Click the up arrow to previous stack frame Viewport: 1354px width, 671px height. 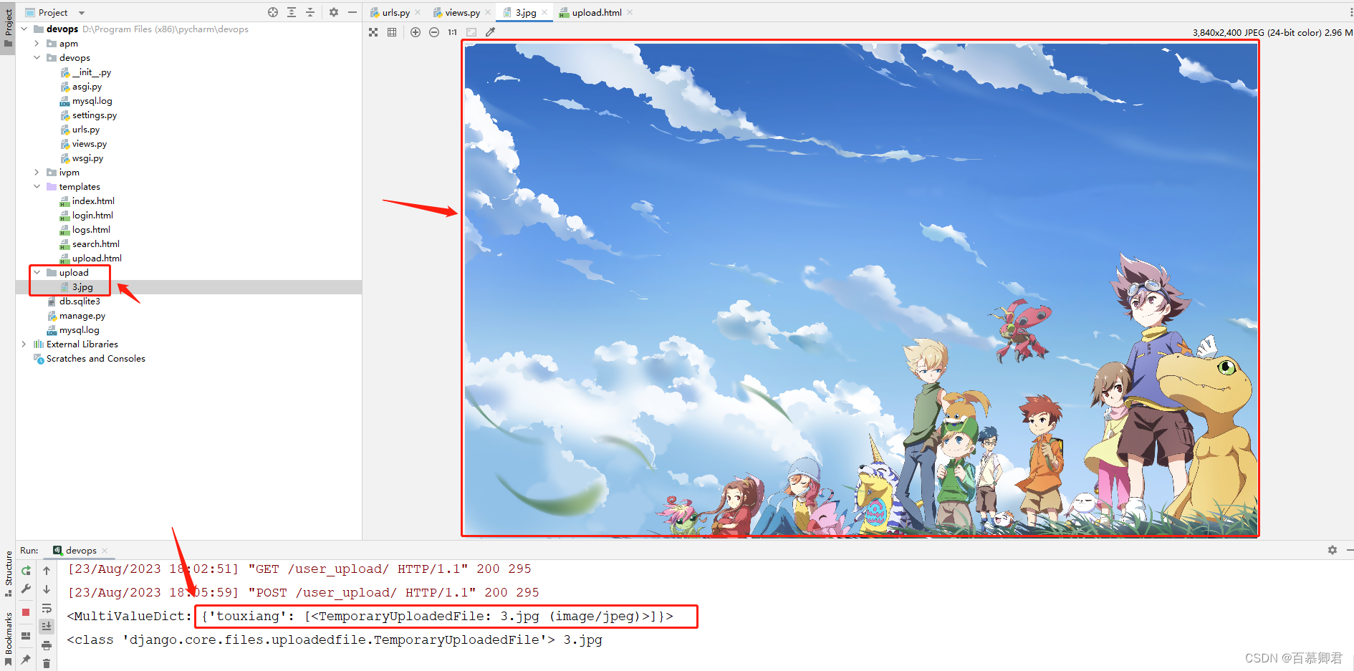click(47, 571)
